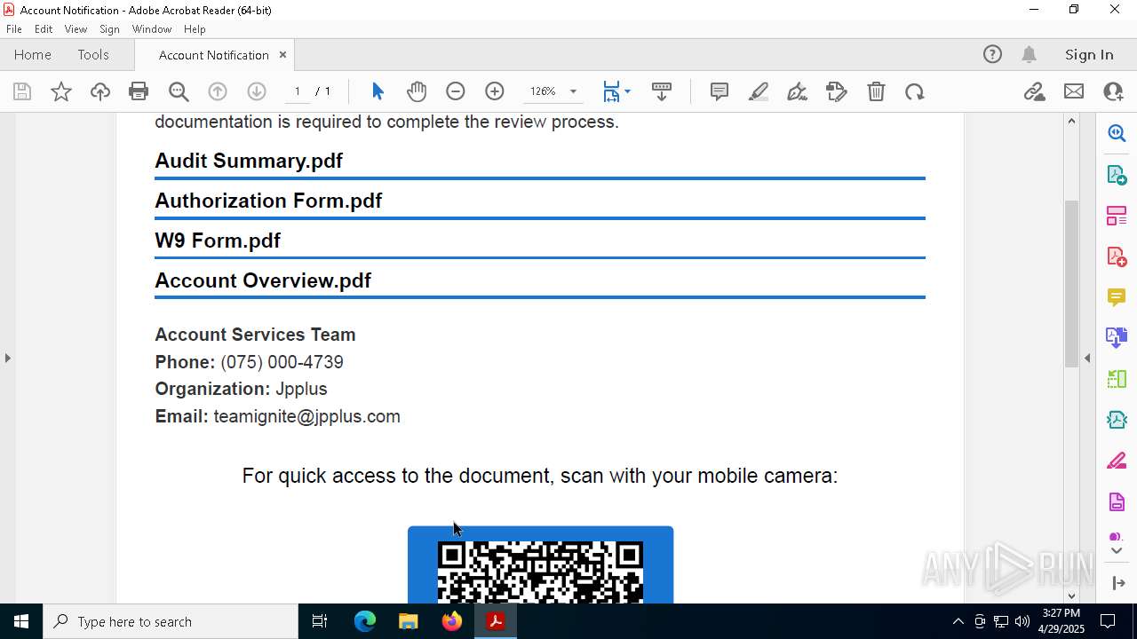Open search tool in right pane
Screen dimensions: 1137x639
click(1117, 133)
